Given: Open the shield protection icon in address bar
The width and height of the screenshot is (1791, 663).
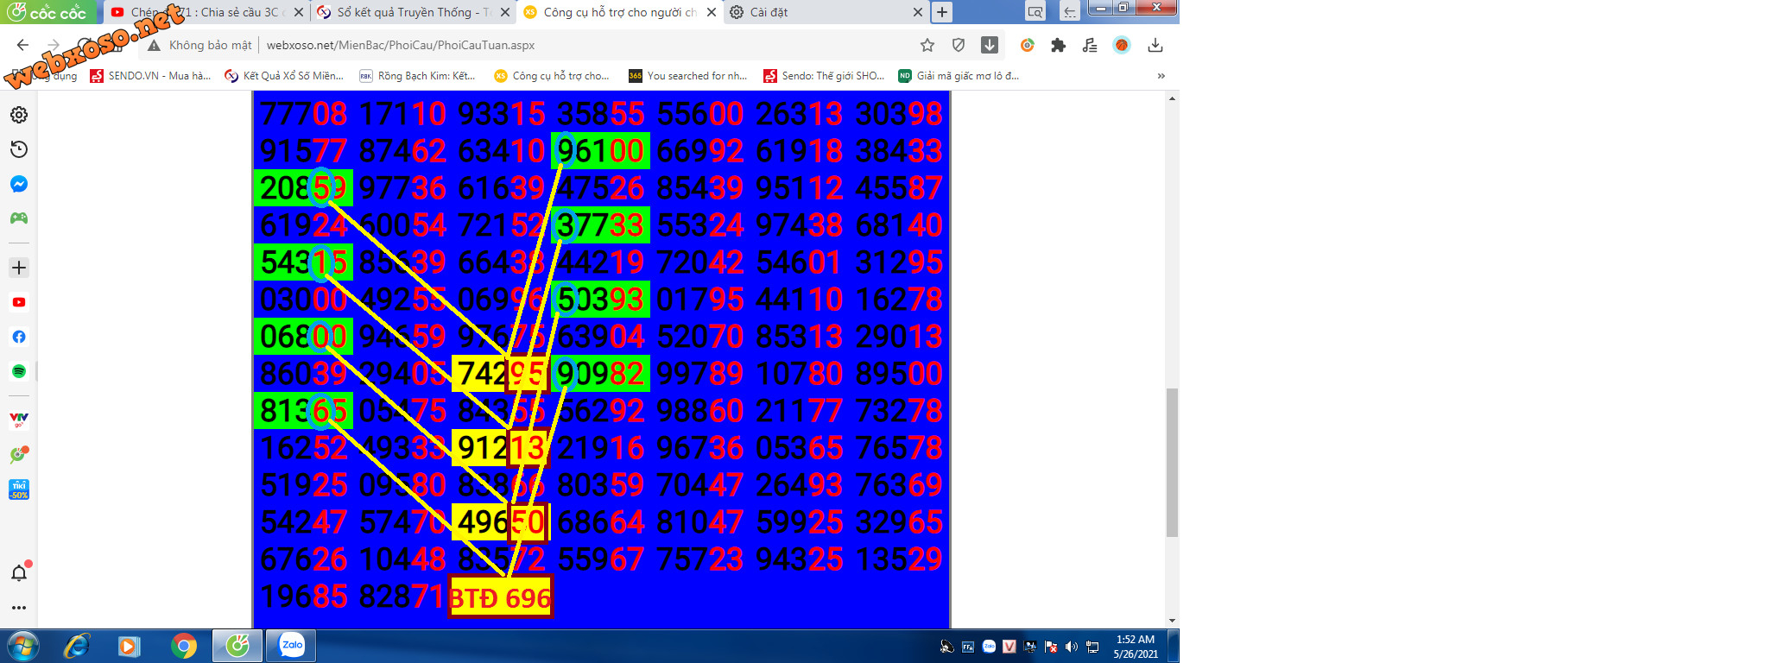Looking at the screenshot, I should (x=959, y=45).
